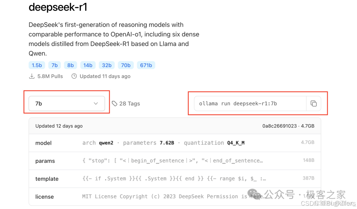Select the 8b size tag
This screenshot has width=357, height=209.
pos(70,65)
